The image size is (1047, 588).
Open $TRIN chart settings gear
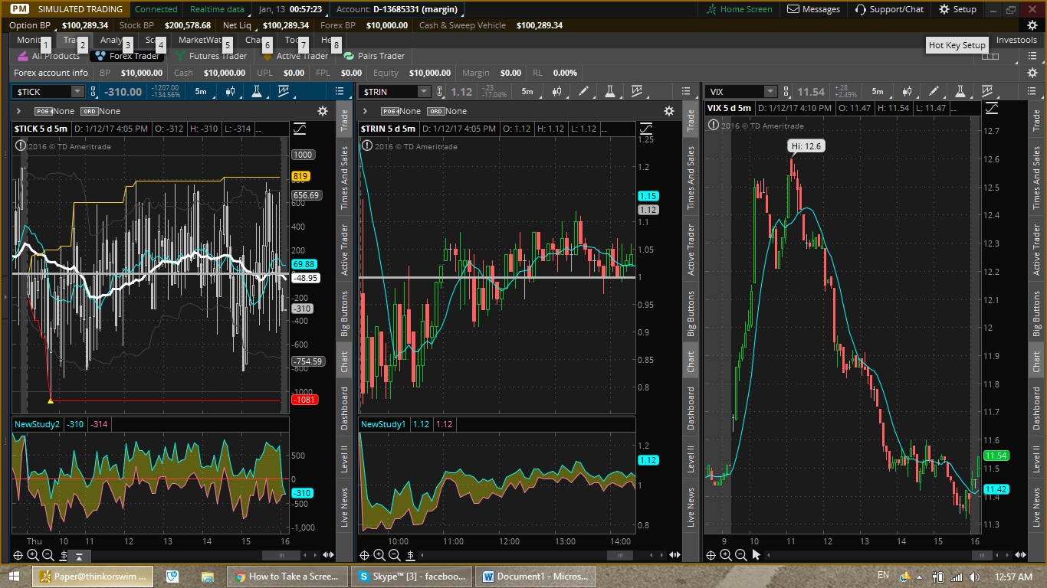(668, 111)
